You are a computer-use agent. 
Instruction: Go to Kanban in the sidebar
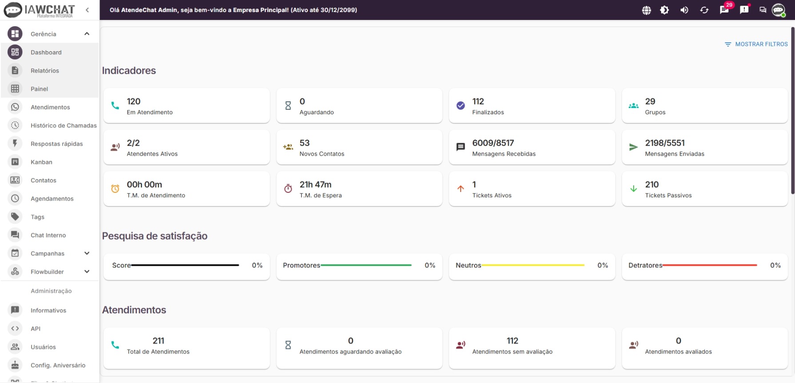pos(41,162)
